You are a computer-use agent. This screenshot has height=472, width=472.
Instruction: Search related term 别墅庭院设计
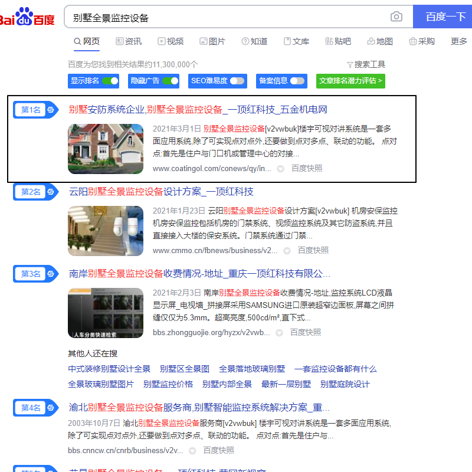point(345,384)
